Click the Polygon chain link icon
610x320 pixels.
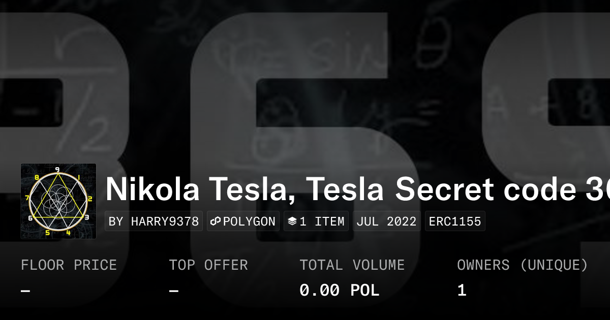(x=216, y=221)
